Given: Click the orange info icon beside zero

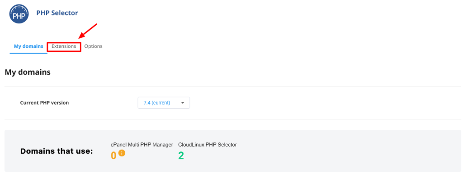Looking at the screenshot, I should point(122,153).
